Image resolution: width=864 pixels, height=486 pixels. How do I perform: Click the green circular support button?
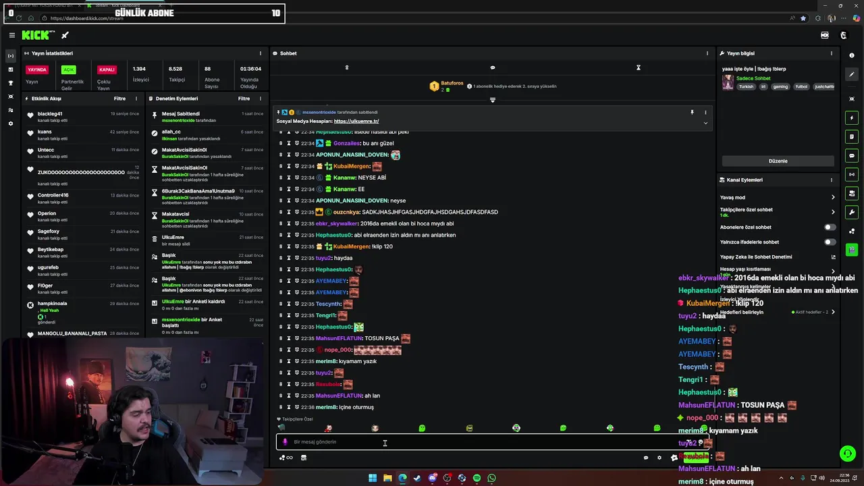[847, 454]
